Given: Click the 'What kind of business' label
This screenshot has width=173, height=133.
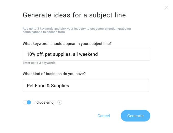Looking at the screenshot, I should click(54, 74).
